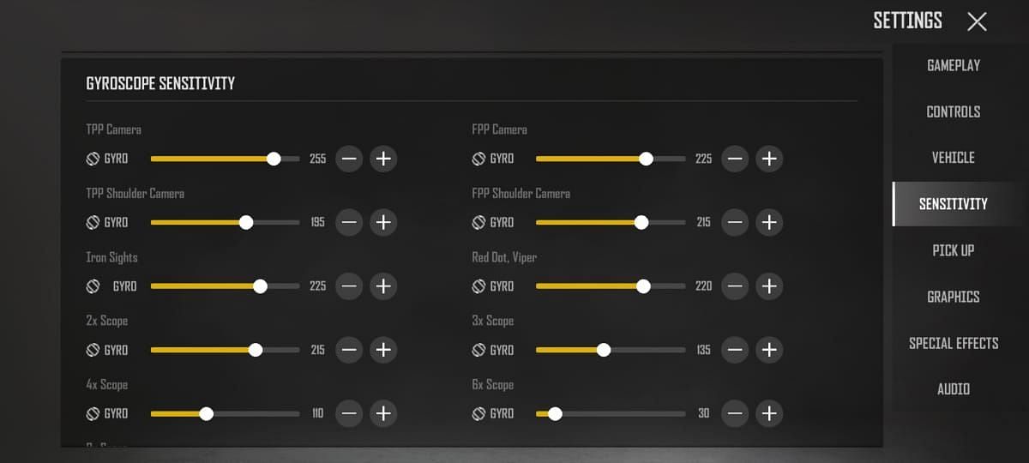Click the gyro icon for 6x Scope
Screen dimensions: 1029x463
tap(479, 413)
